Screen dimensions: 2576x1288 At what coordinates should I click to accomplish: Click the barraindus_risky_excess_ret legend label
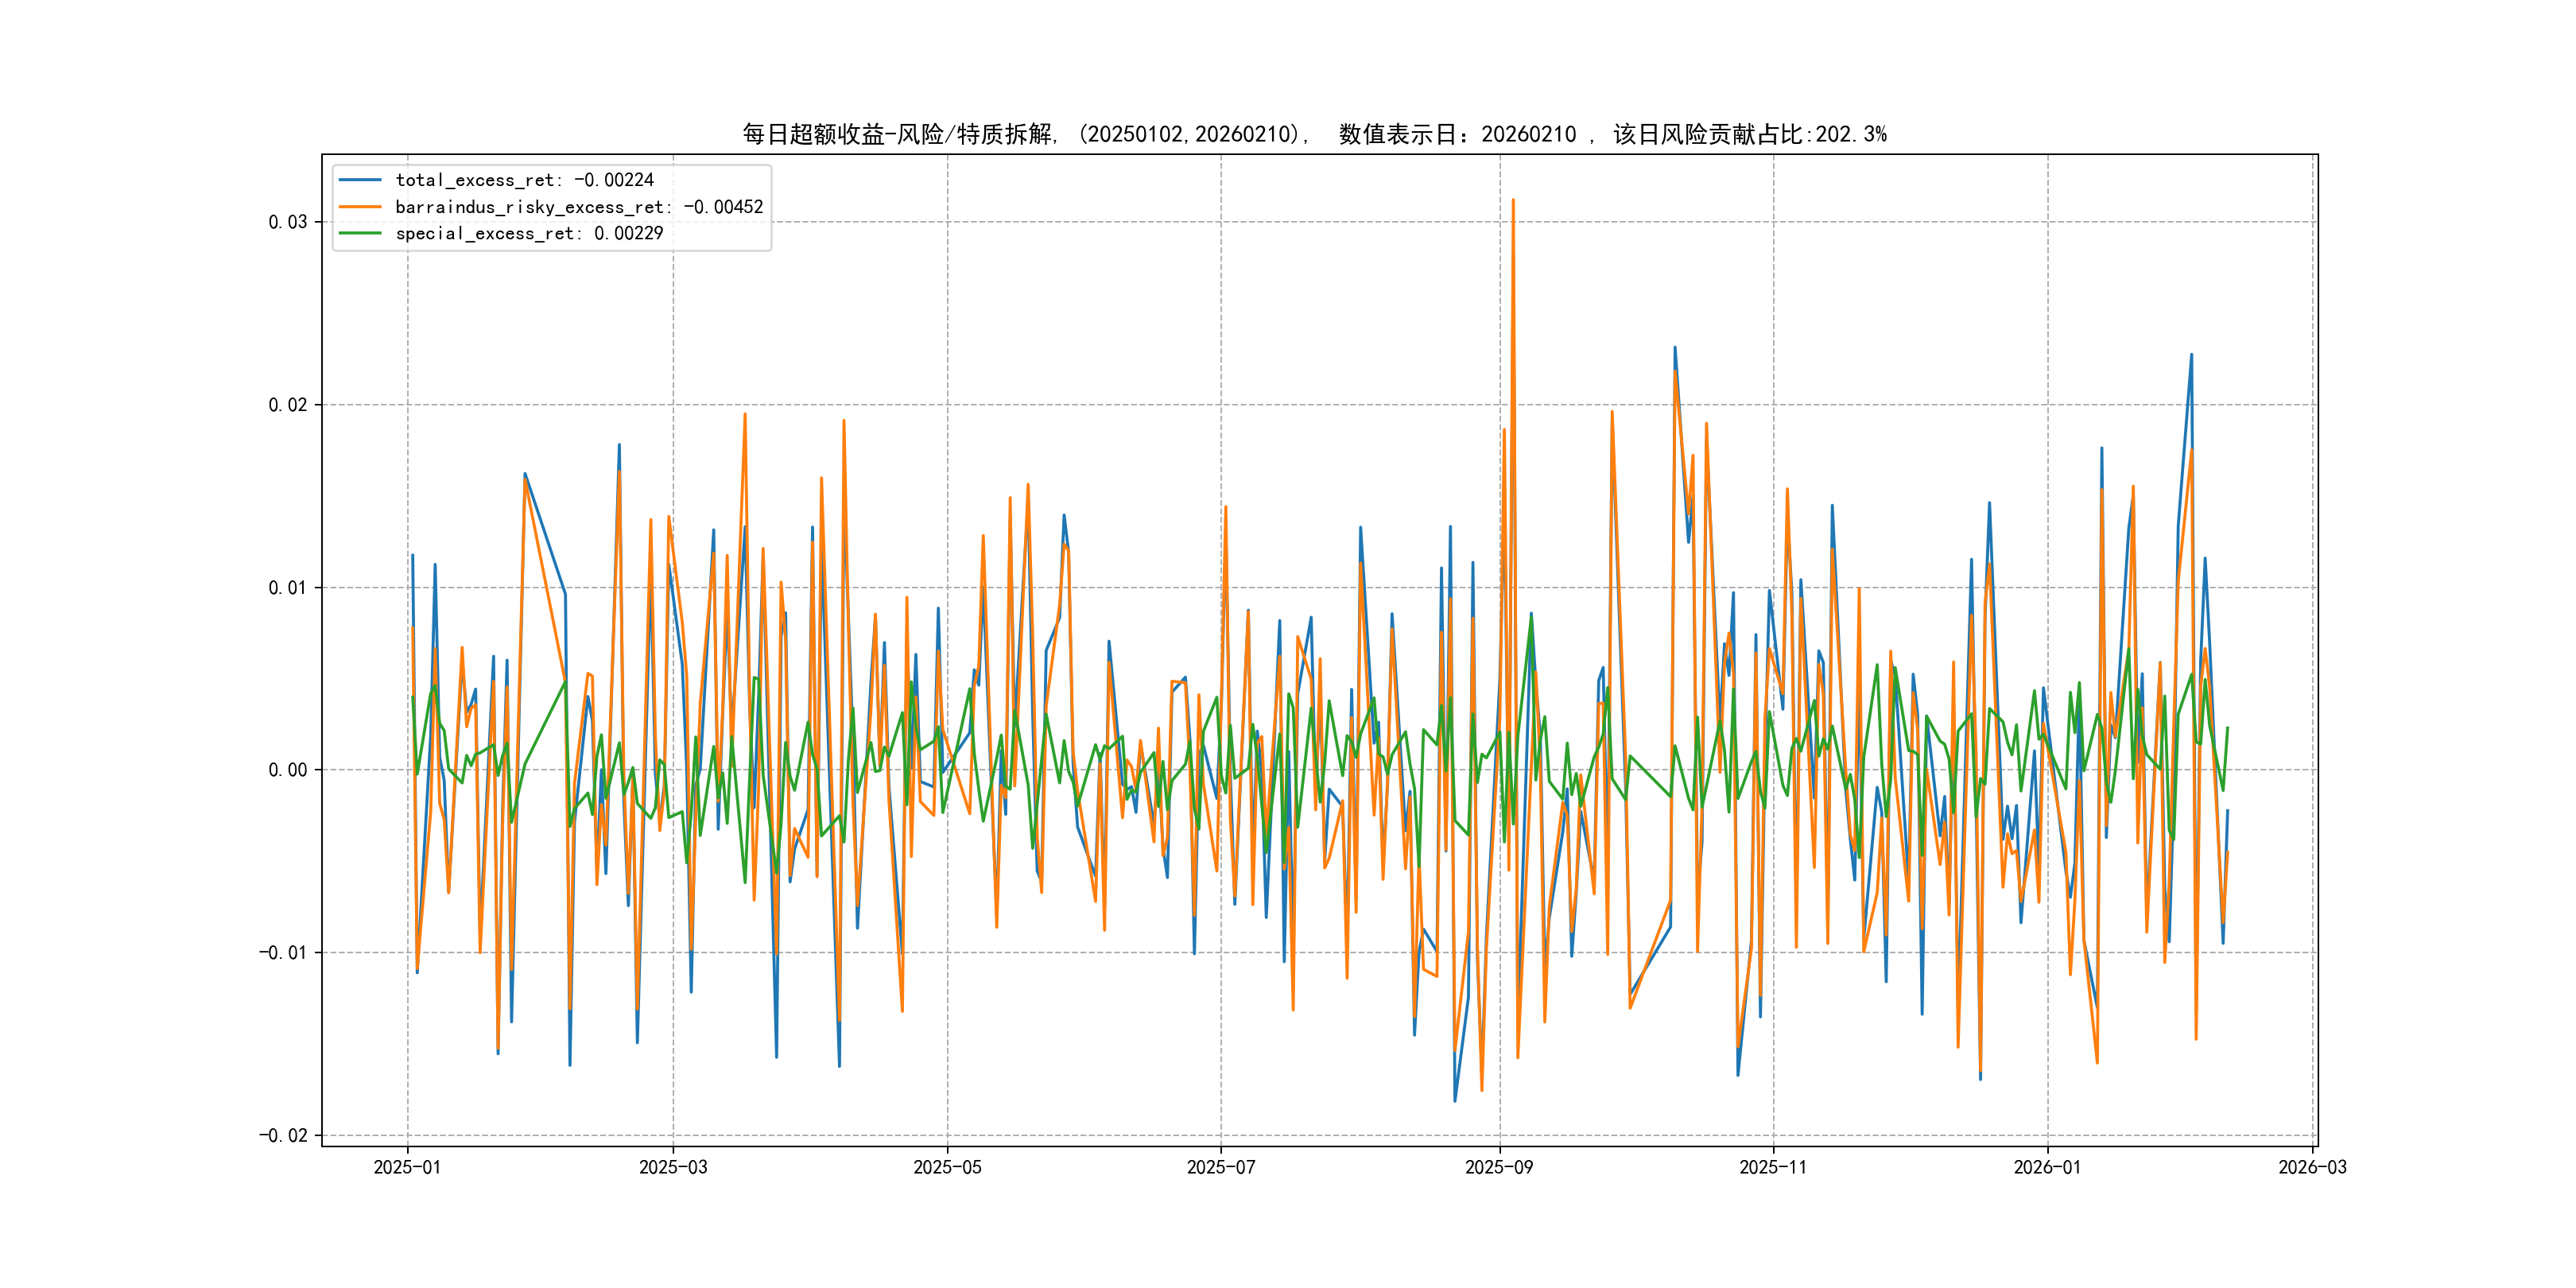coord(579,207)
